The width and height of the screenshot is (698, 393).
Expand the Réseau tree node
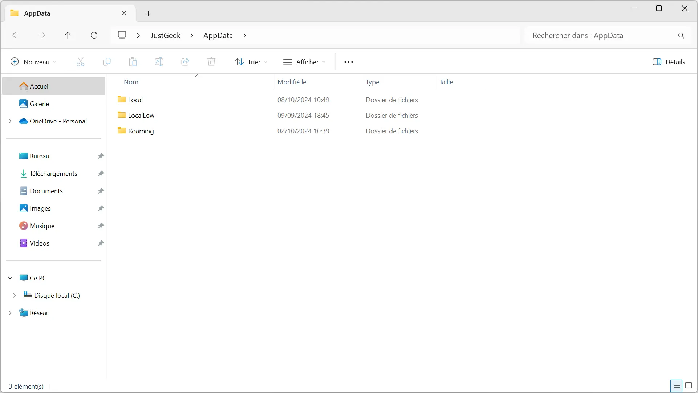click(10, 313)
